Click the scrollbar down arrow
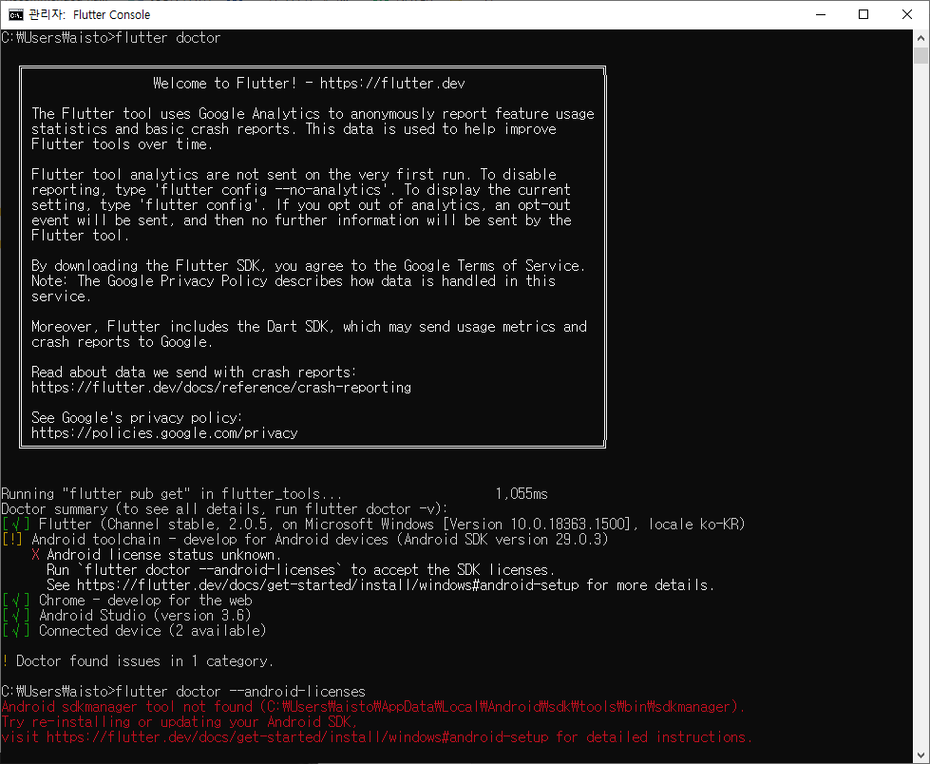The image size is (930, 764). click(921, 754)
